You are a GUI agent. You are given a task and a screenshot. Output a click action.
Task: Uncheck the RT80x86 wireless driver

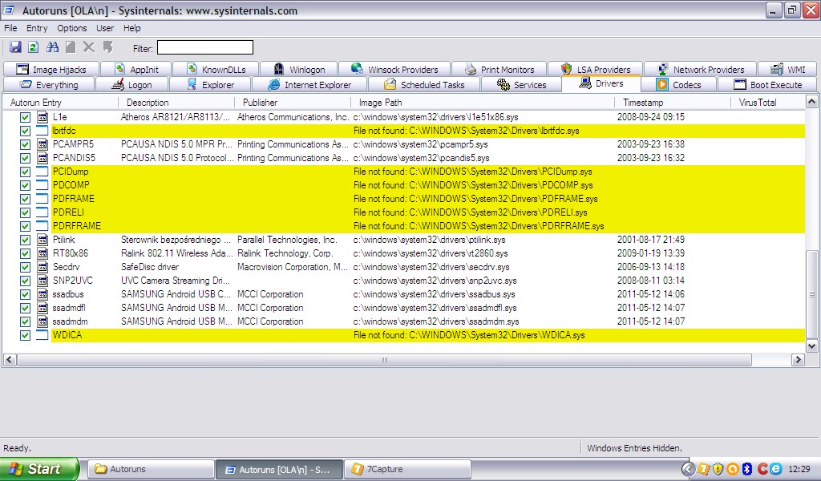coord(25,253)
